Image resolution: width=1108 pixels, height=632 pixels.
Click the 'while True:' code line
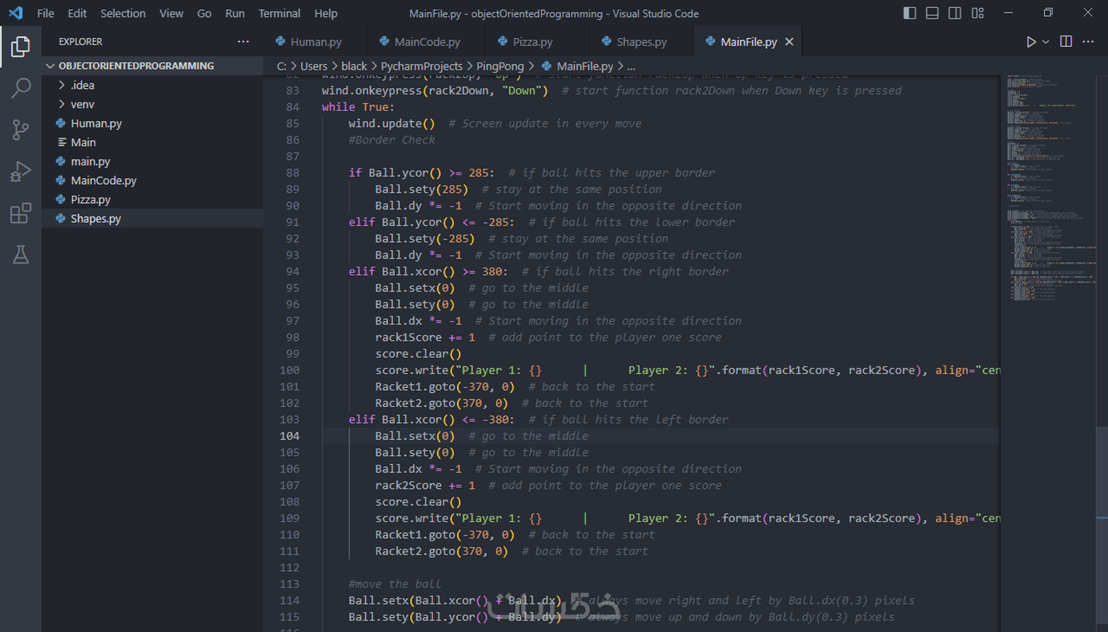click(x=358, y=107)
